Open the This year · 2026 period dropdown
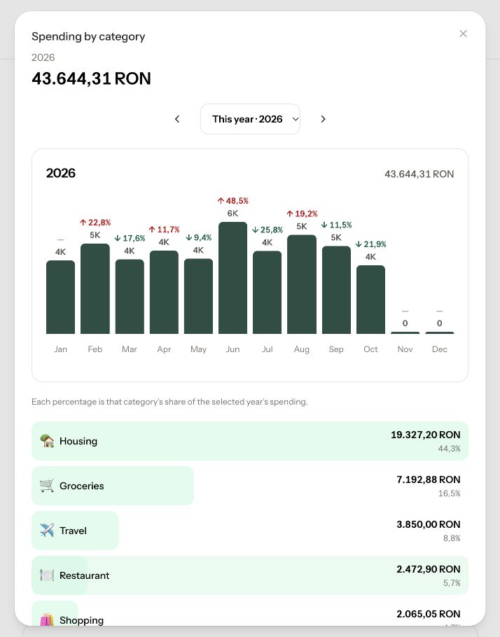 [x=250, y=119]
